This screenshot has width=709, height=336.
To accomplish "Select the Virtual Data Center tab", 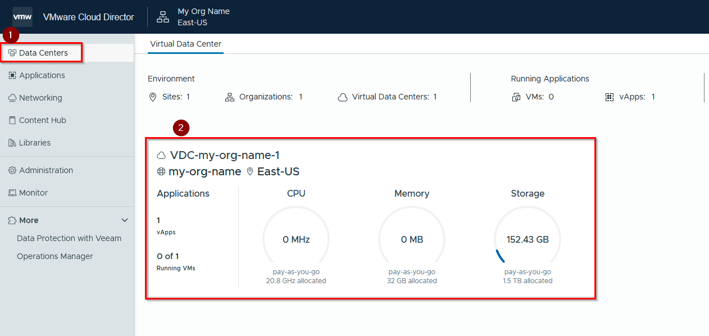I will [185, 44].
